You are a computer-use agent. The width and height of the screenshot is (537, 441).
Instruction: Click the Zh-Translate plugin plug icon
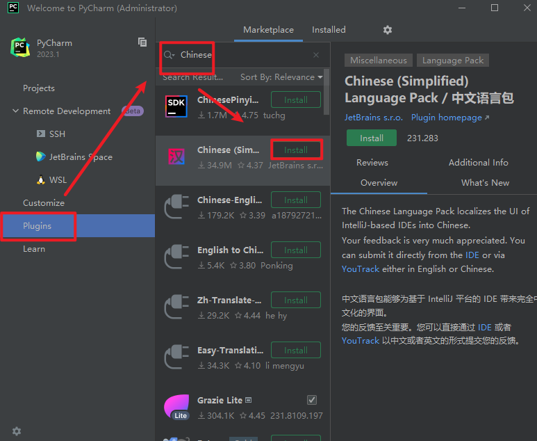click(x=176, y=307)
